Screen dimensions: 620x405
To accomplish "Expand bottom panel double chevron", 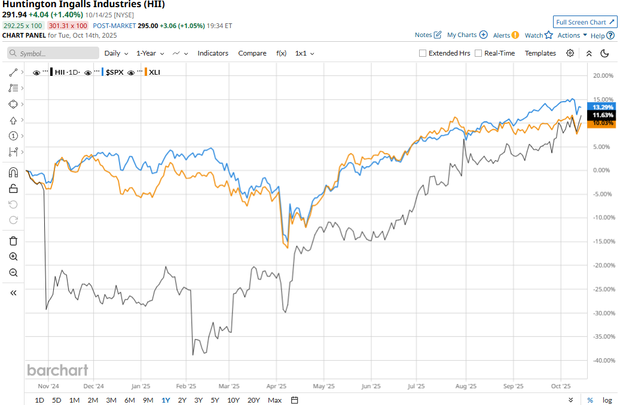I will click(x=570, y=400).
